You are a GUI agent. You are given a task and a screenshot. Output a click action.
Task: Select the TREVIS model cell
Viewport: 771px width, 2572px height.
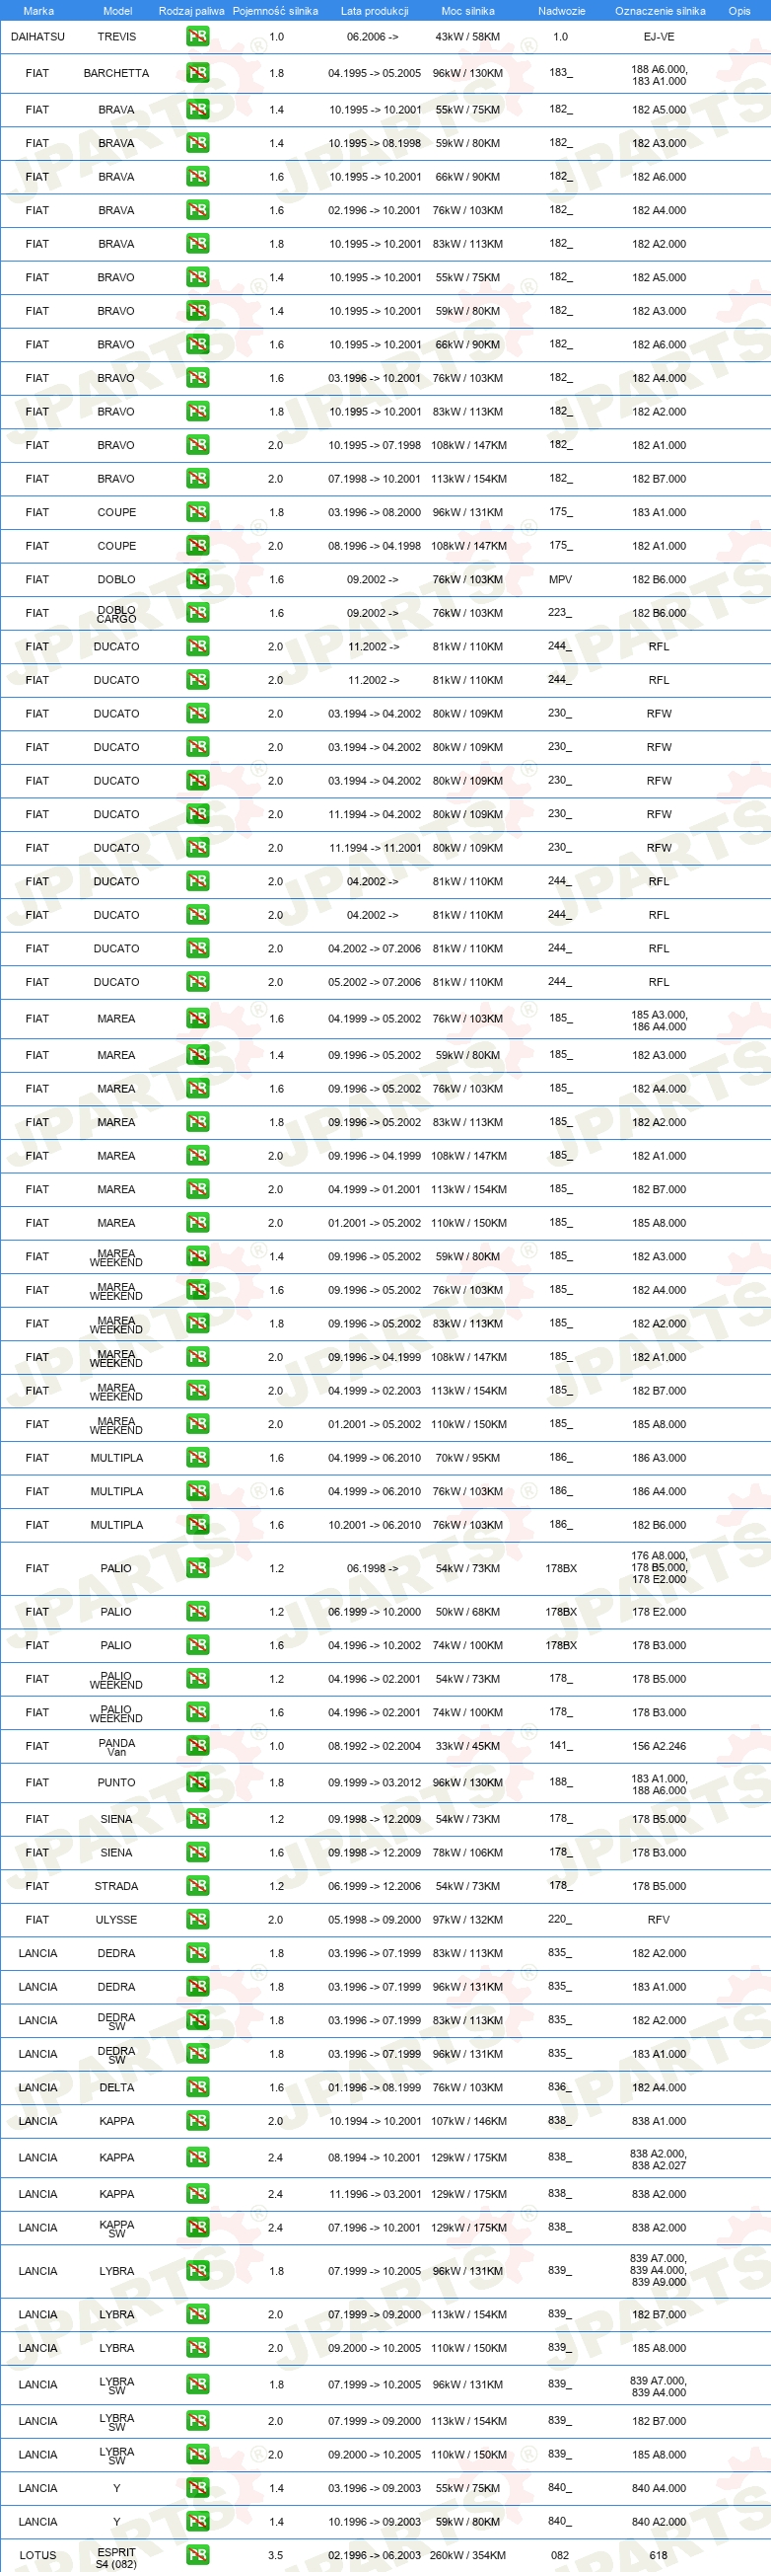click(116, 37)
